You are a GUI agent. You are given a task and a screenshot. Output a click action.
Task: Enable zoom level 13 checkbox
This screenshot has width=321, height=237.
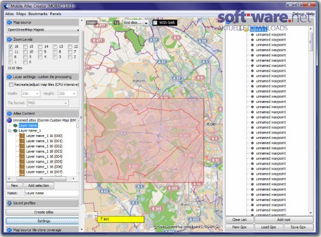pos(55,46)
